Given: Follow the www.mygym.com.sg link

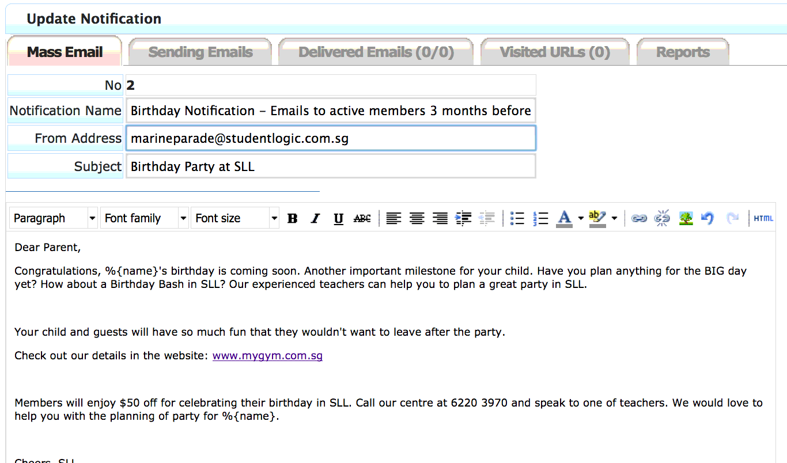Looking at the screenshot, I should click(267, 355).
